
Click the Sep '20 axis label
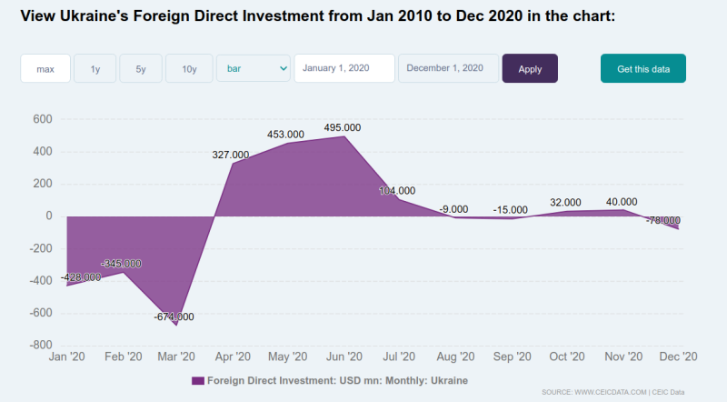click(x=511, y=357)
